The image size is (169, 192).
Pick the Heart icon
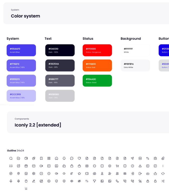tap(79, 158)
